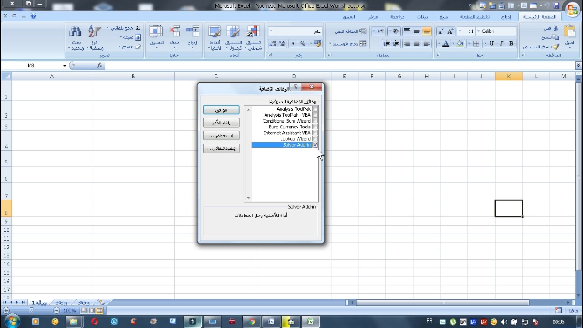Screen dimensions: 583x328
Task: Click the Sort and Filter (فرز وتصفية) icon
Action: coord(95,31)
